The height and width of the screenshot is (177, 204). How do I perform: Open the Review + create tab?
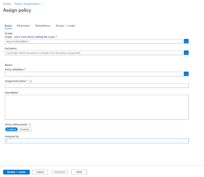tap(65, 26)
